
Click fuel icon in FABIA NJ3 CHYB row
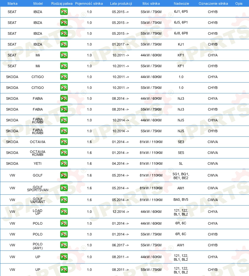64,109
